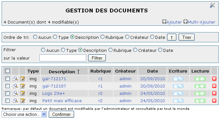Select Type radio in Ordre de tri
The image size is (220, 119).
click(x=55, y=37)
